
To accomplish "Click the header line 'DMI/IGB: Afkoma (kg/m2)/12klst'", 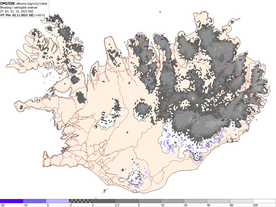I will click(24, 4).
